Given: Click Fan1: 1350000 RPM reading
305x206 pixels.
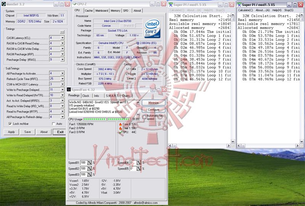Looking at the screenshot, I should 81,124.
